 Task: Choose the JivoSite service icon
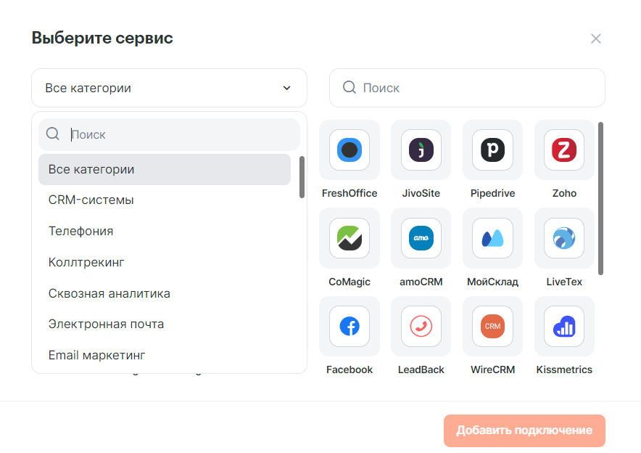pyautogui.click(x=421, y=150)
